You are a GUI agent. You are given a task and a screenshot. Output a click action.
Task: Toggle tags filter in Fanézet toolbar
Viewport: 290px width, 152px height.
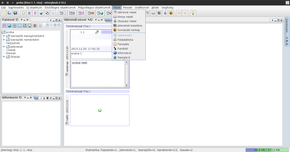20,26
